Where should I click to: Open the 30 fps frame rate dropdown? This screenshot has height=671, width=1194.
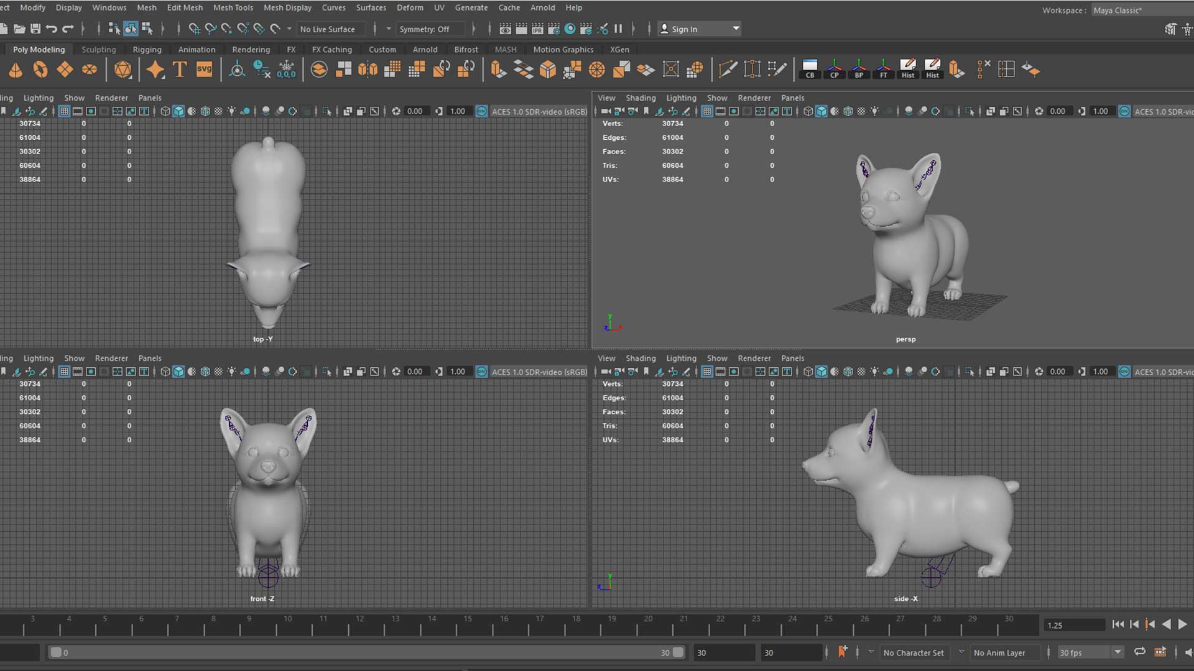(x=1117, y=652)
